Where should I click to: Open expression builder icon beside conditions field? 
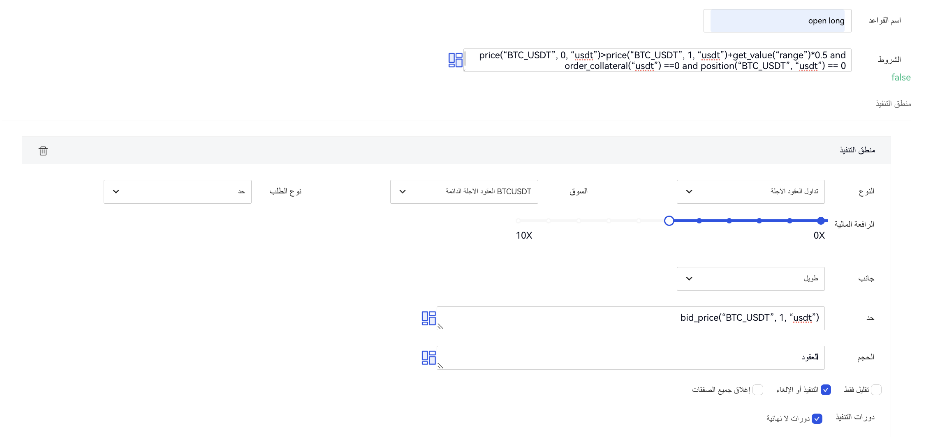[455, 60]
